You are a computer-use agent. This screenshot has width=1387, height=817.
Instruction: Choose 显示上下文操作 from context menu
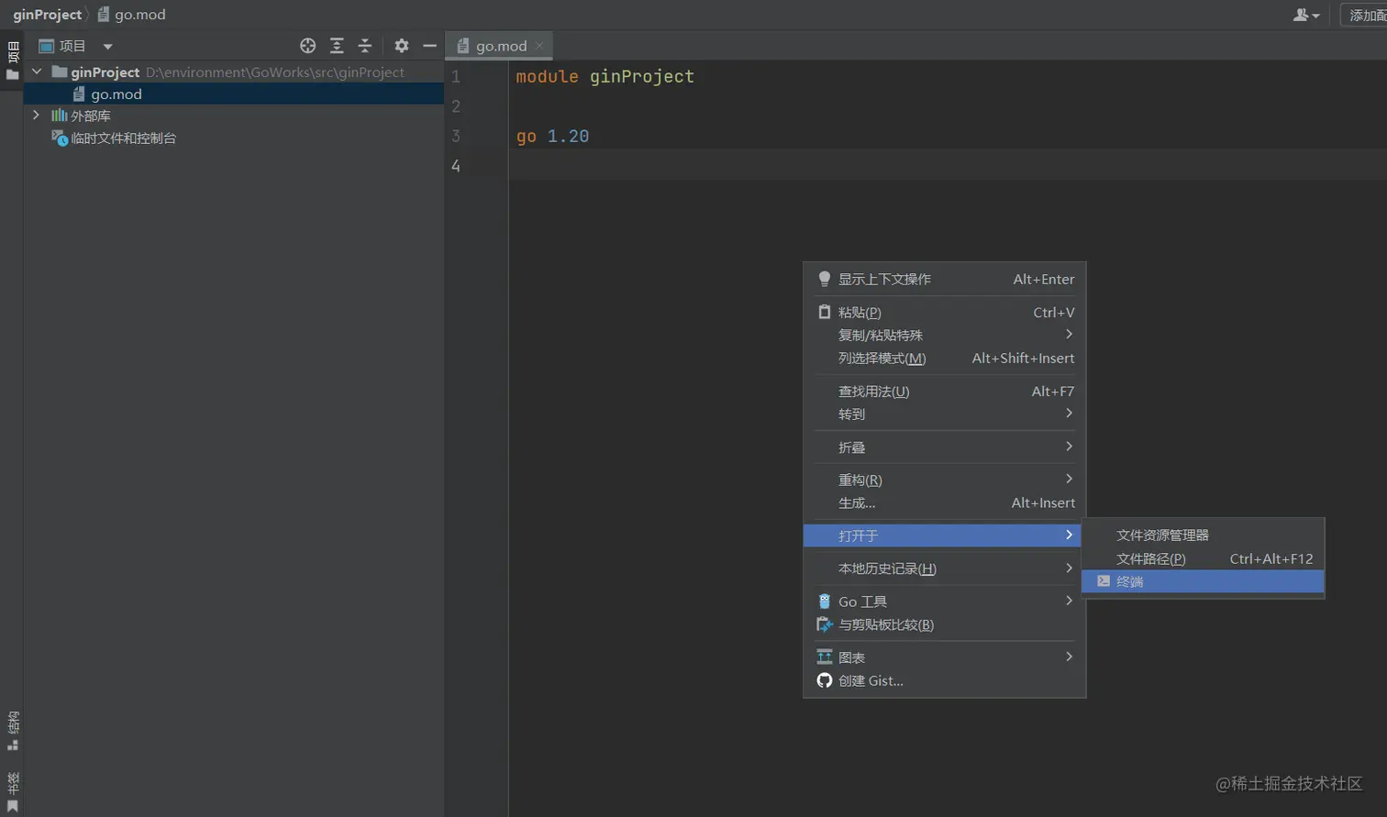point(945,279)
